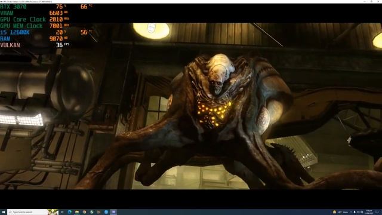382x215 pixels.
Task: Open Task View on the taskbar
Action: click(62, 212)
